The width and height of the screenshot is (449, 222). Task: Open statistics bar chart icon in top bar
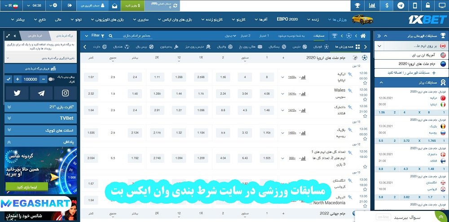[372, 6]
